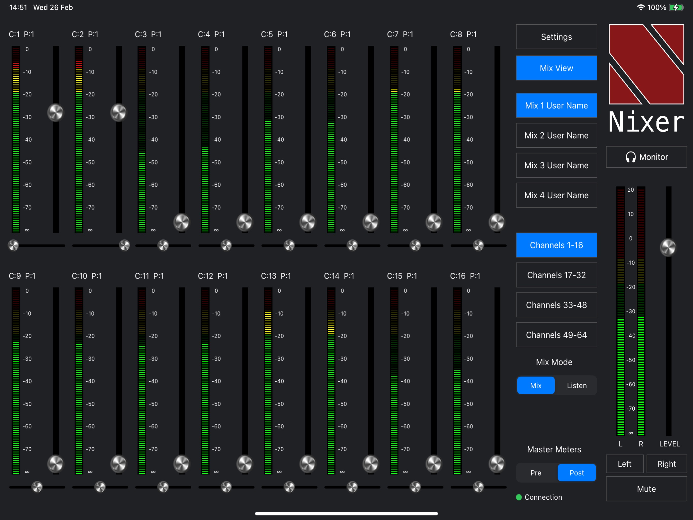Click the C:1 pan slider knob

point(13,245)
